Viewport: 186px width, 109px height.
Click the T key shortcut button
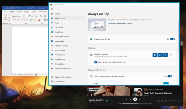(x=165, y=55)
